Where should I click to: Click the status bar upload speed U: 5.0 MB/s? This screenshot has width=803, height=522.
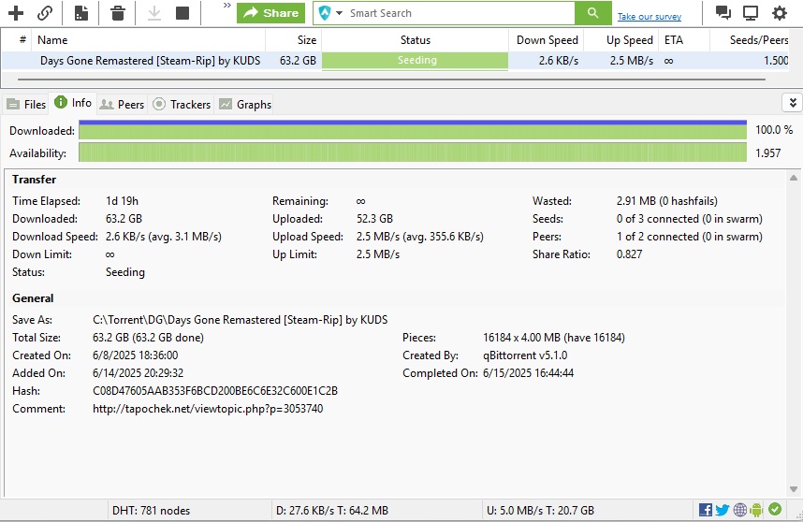point(540,510)
